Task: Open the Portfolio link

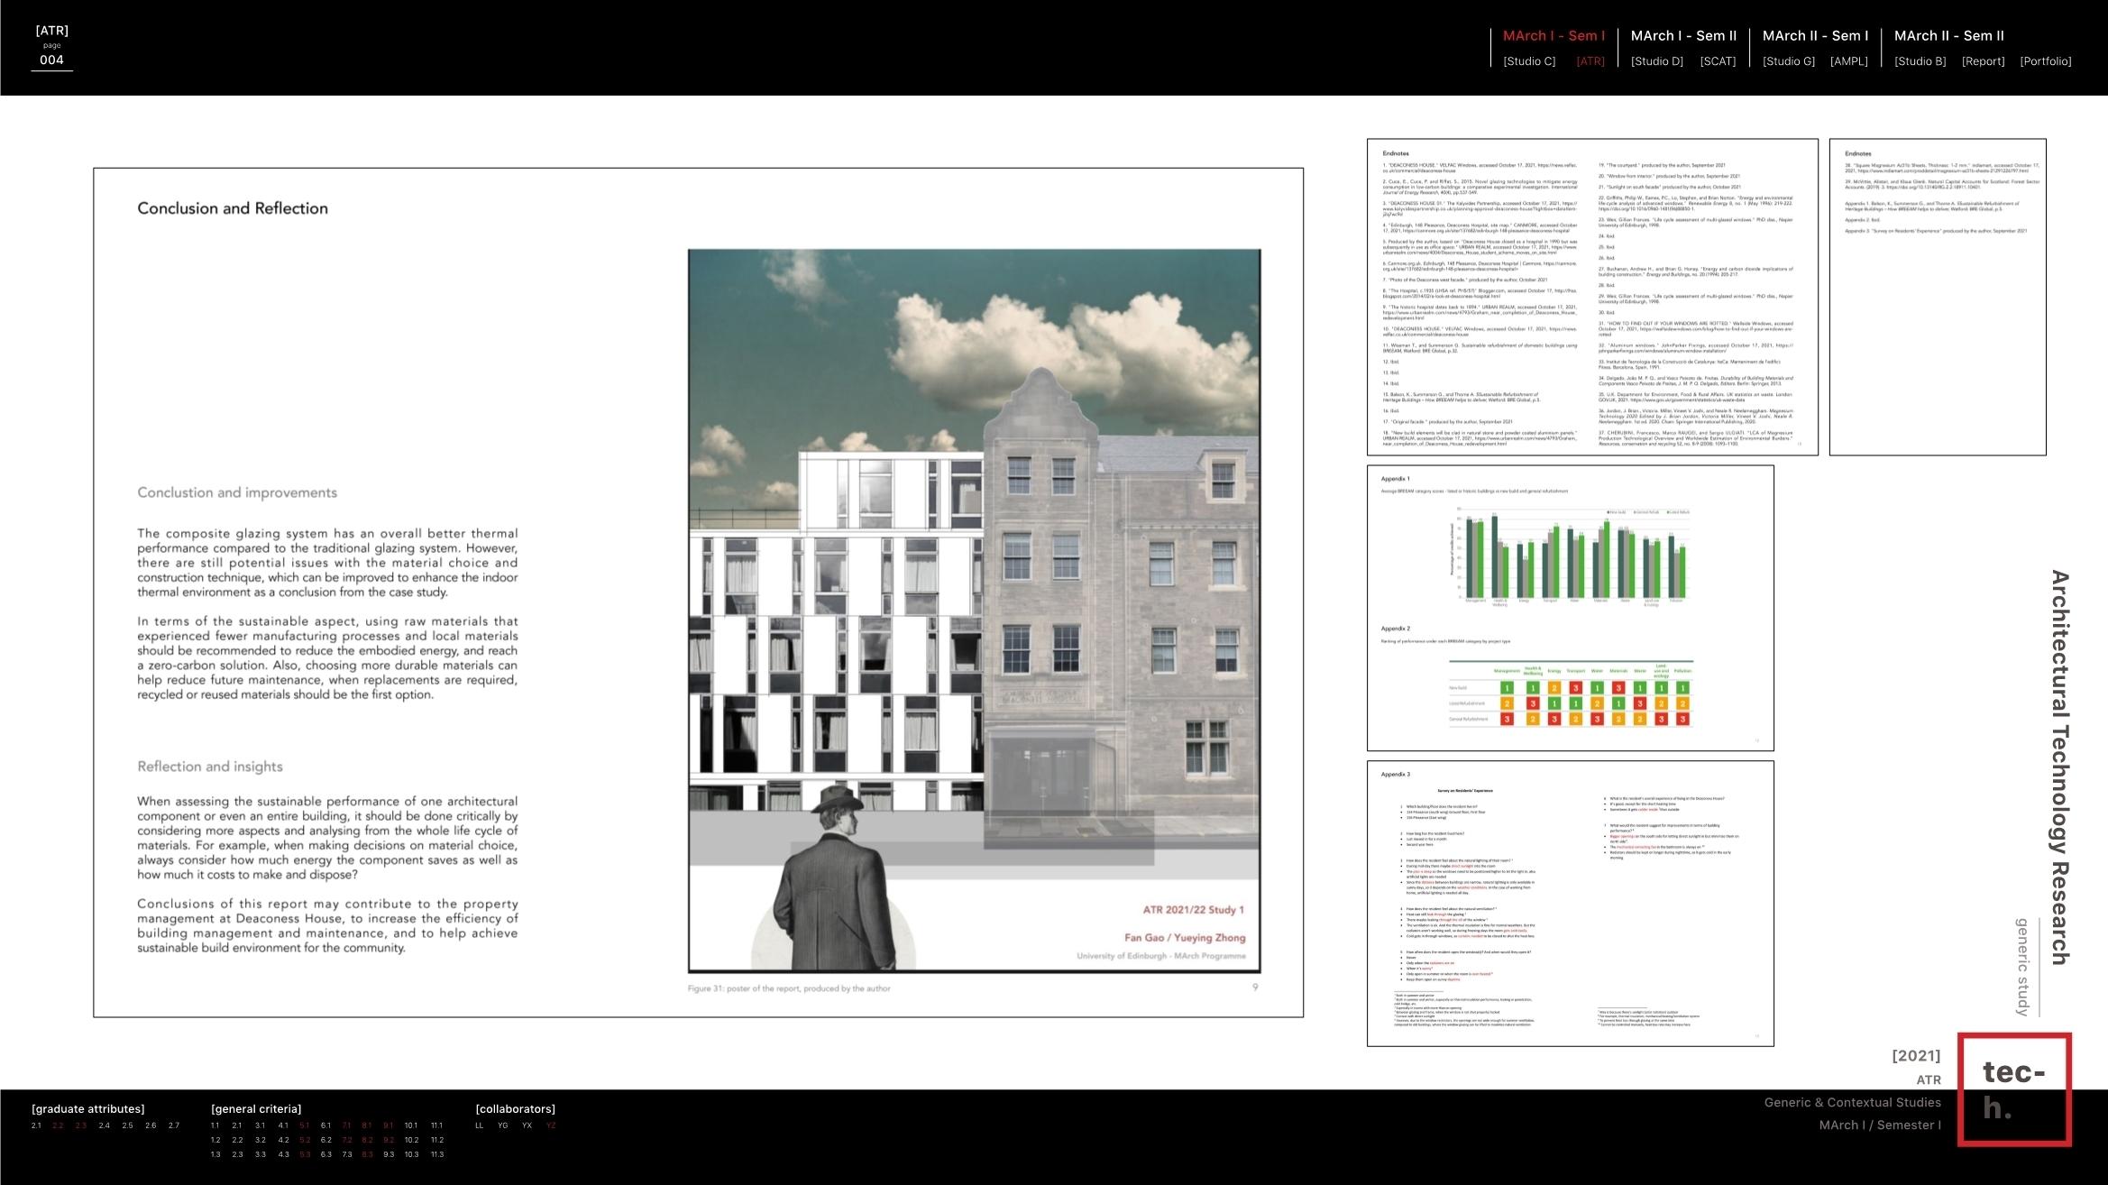Action: (2045, 61)
